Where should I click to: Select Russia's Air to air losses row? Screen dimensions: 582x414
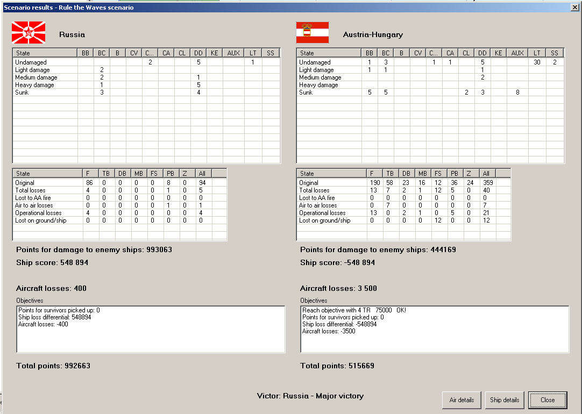tap(119, 205)
